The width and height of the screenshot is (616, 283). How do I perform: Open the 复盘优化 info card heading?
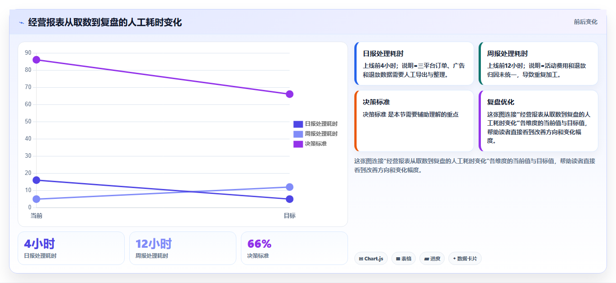click(501, 102)
